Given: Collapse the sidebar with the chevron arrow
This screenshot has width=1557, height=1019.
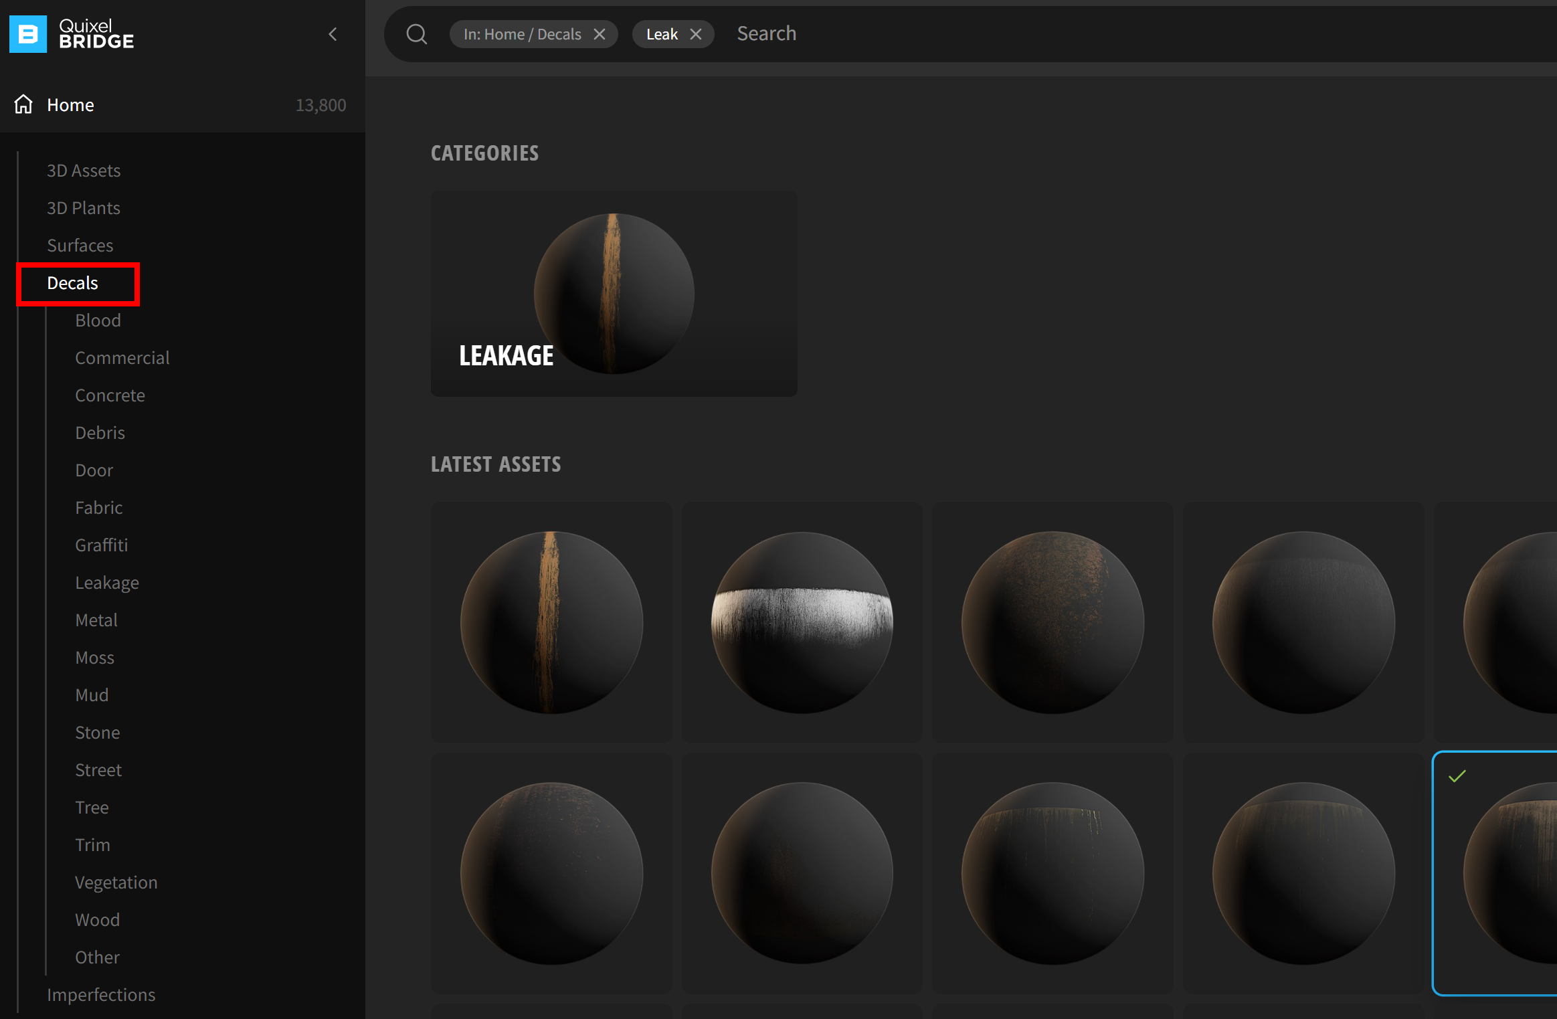Looking at the screenshot, I should [x=333, y=34].
